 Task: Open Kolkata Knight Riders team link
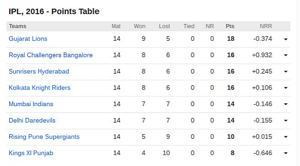(x=39, y=88)
